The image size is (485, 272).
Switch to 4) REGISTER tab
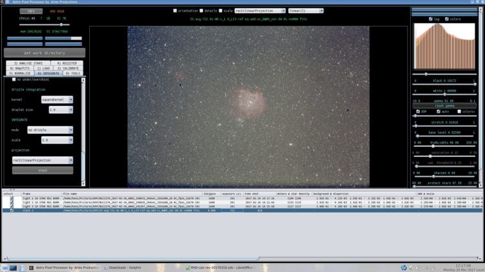coord(67,63)
